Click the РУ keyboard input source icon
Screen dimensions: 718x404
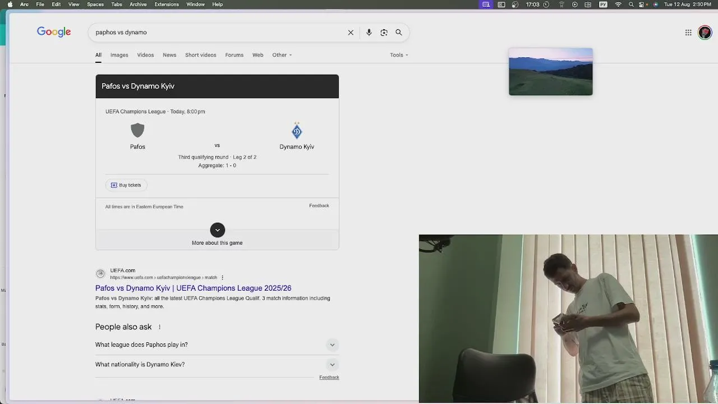(x=603, y=4)
